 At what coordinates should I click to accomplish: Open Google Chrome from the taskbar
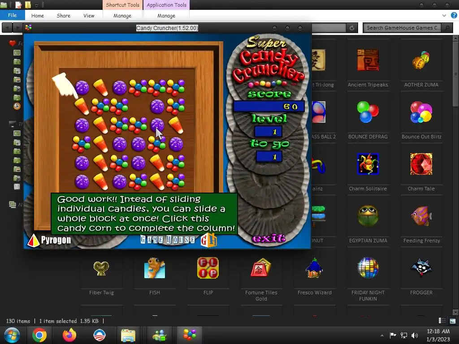pos(39,335)
